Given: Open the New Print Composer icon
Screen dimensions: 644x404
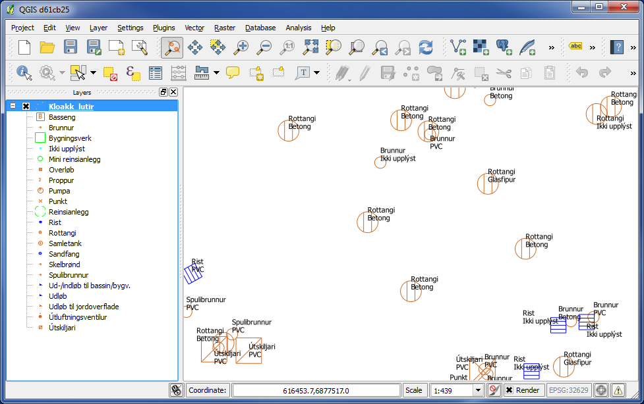Looking at the screenshot, I should pos(117,47).
